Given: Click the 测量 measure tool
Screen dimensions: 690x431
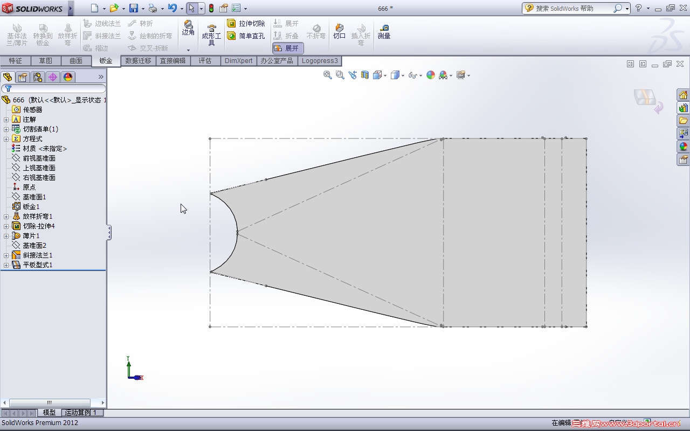Looking at the screenshot, I should tap(384, 31).
